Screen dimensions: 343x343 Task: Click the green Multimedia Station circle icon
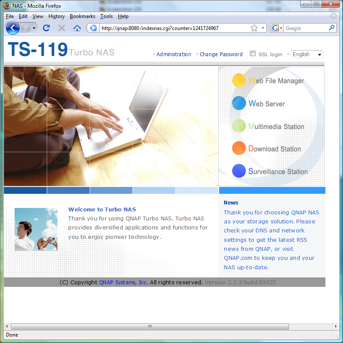coord(239,126)
